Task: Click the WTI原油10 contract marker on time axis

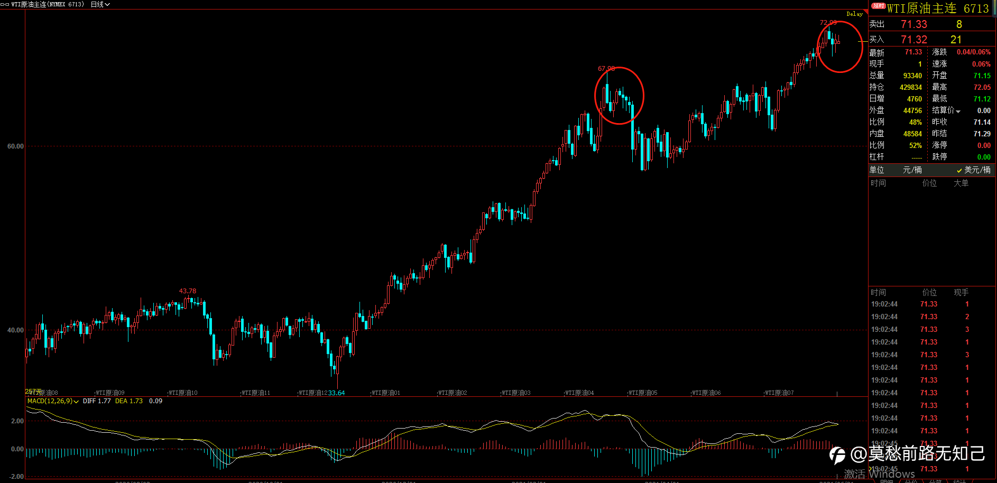Action: coord(183,393)
